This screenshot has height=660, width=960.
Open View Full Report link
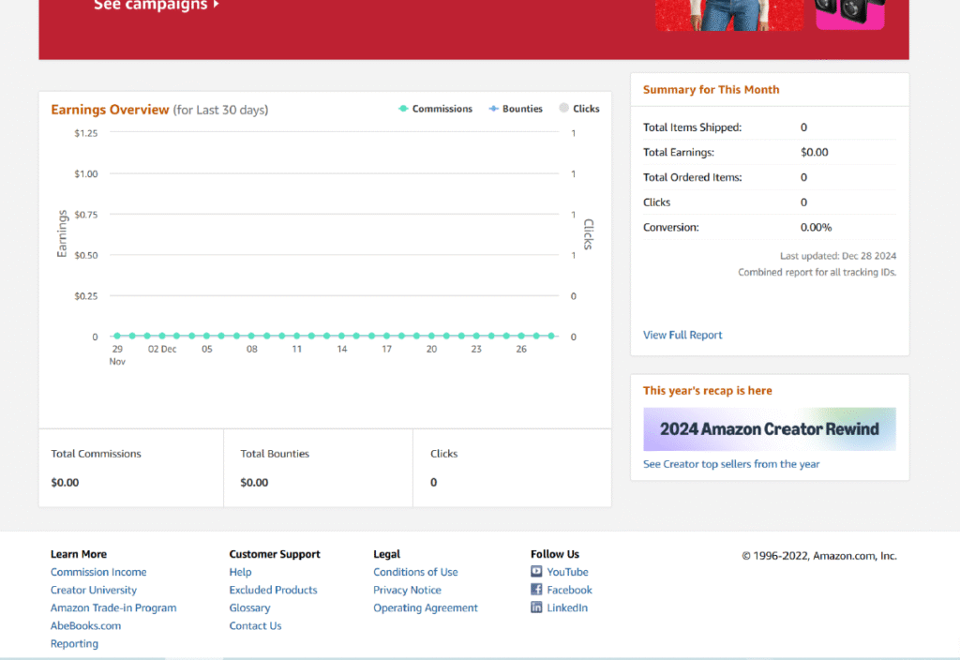click(682, 335)
